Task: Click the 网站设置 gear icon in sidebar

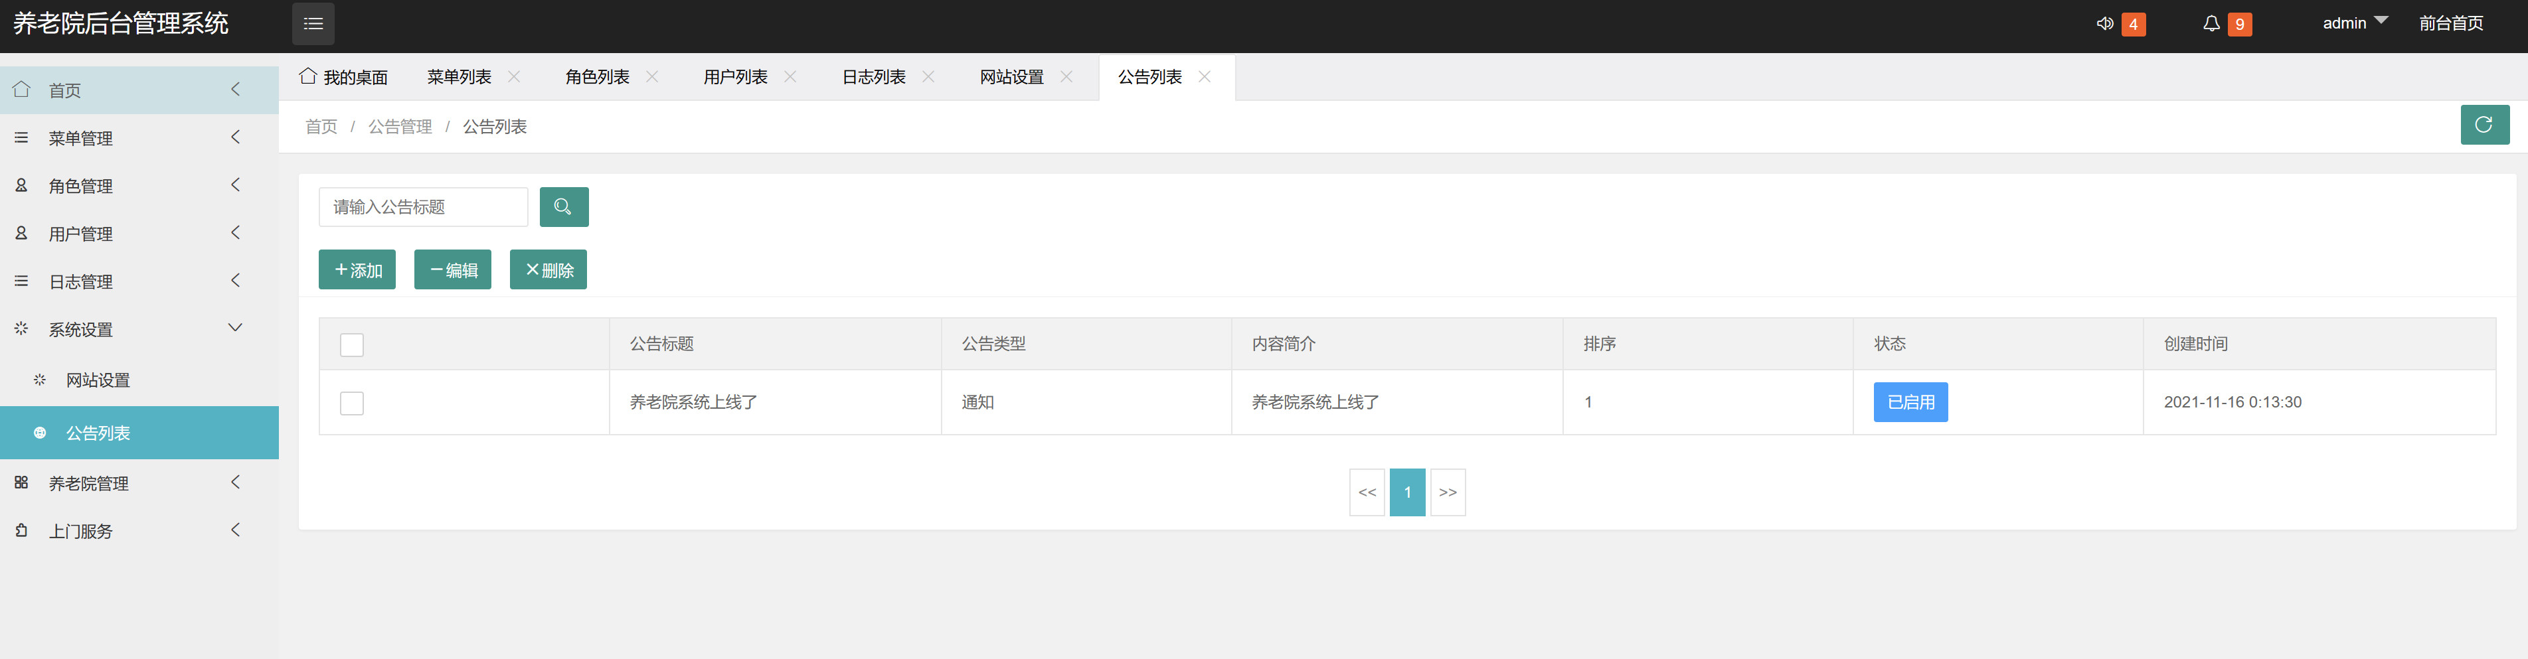Action: click(x=41, y=380)
